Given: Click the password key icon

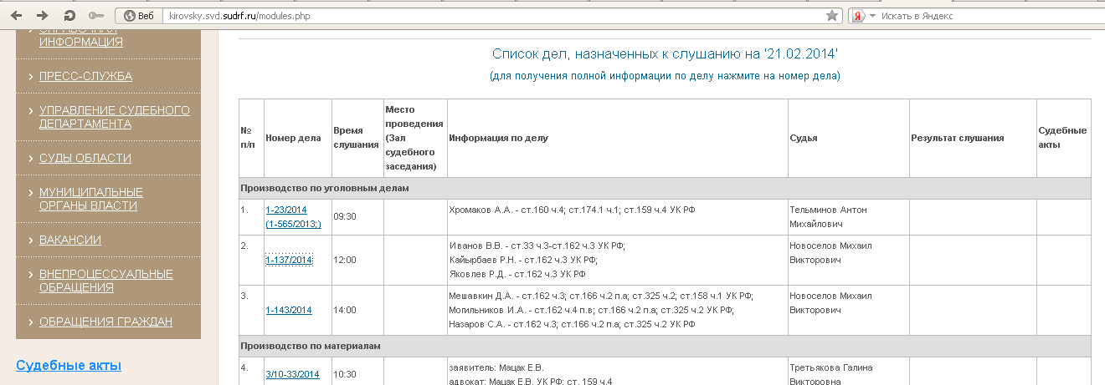Looking at the screenshot, I should tap(96, 15).
